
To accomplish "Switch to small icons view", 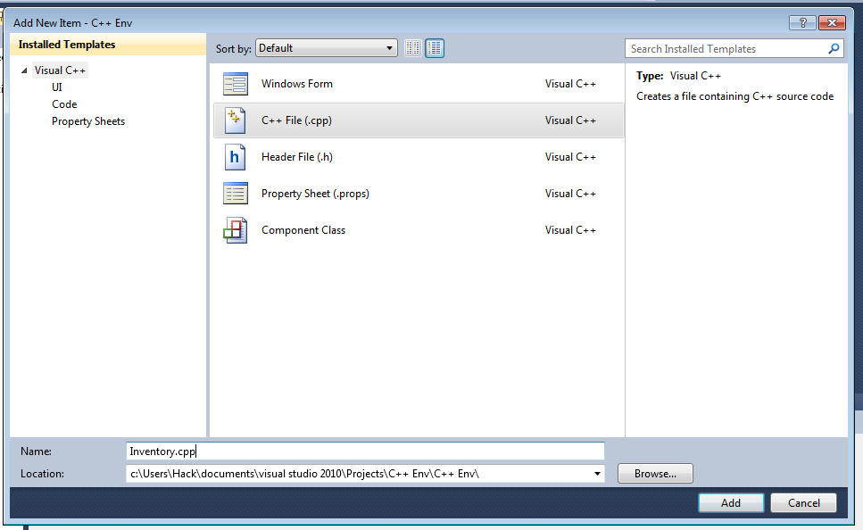I will pos(413,48).
